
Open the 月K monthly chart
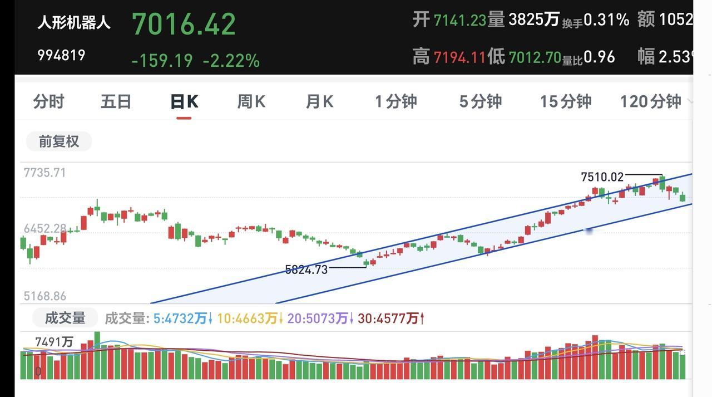click(x=320, y=101)
